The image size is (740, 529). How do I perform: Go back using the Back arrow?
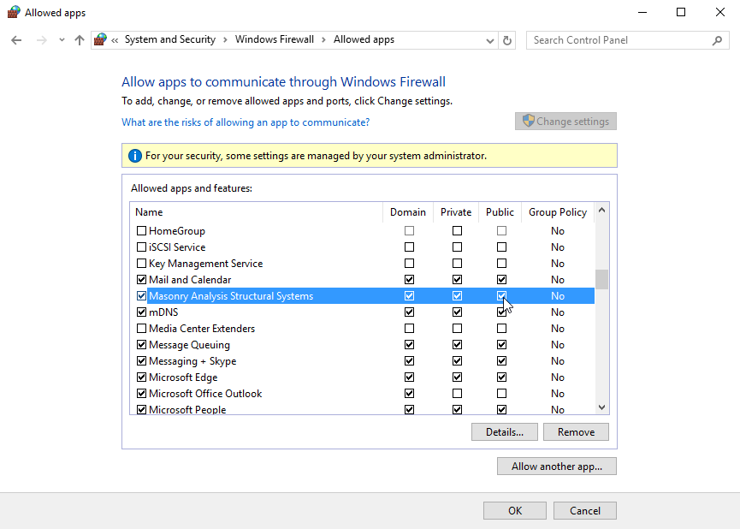(x=16, y=40)
